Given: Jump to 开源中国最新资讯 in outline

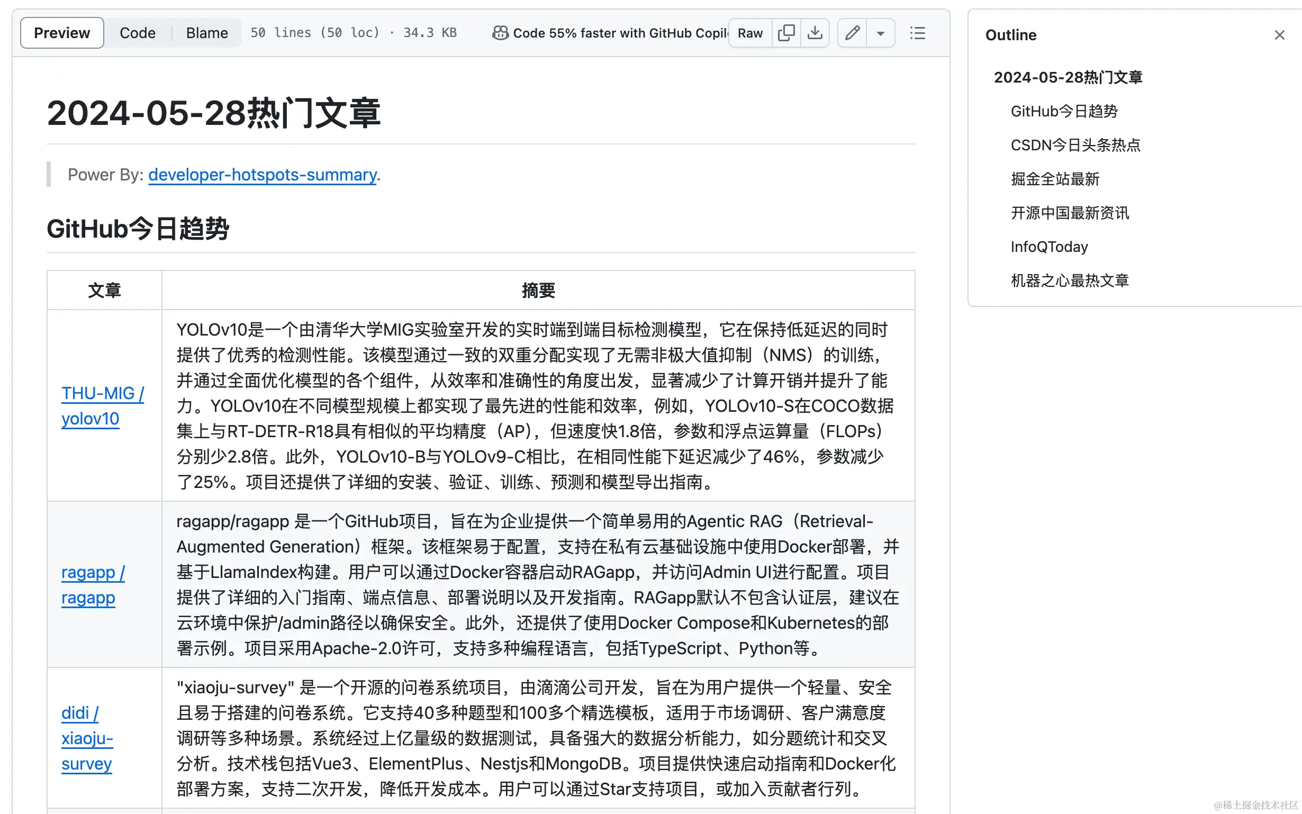Looking at the screenshot, I should pyautogui.click(x=1070, y=213).
